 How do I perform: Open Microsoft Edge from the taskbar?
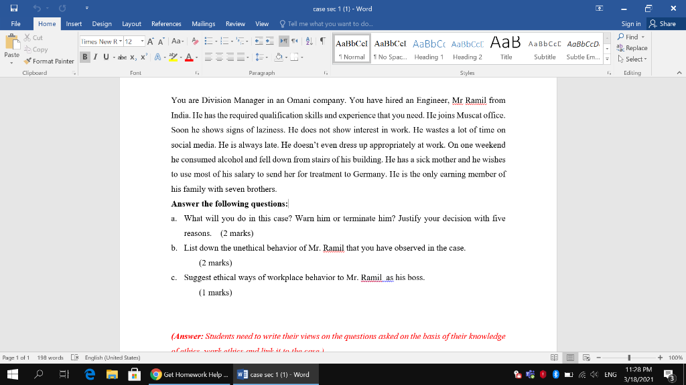[90, 374]
